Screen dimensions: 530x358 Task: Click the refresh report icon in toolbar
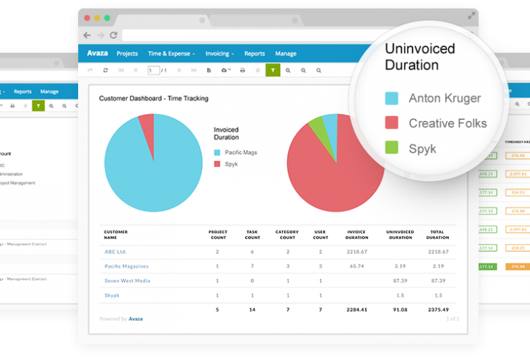[x=106, y=70]
